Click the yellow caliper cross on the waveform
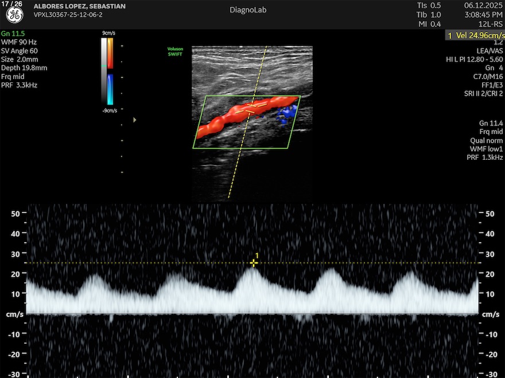The width and height of the screenshot is (505, 378). tap(253, 263)
